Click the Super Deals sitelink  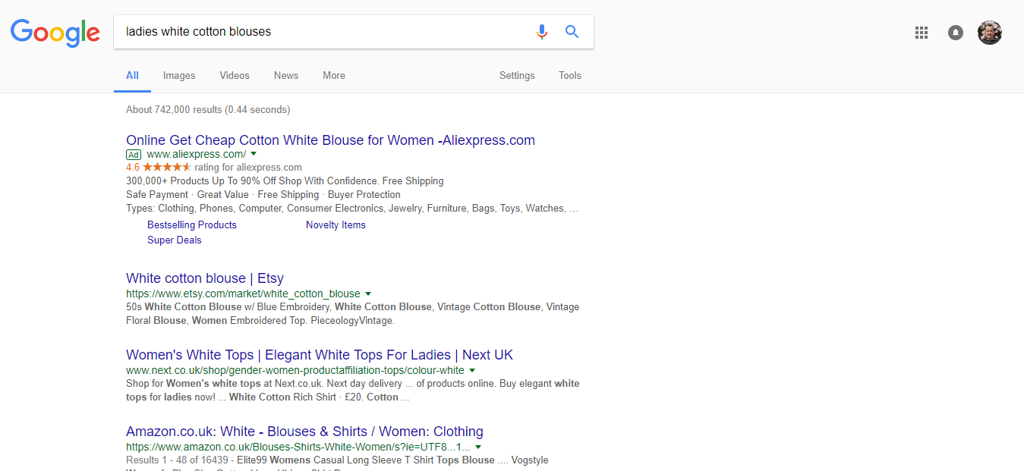pyautogui.click(x=175, y=240)
